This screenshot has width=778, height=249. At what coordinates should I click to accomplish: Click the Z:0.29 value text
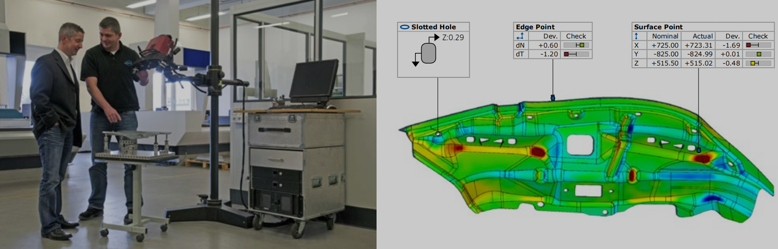click(453, 38)
